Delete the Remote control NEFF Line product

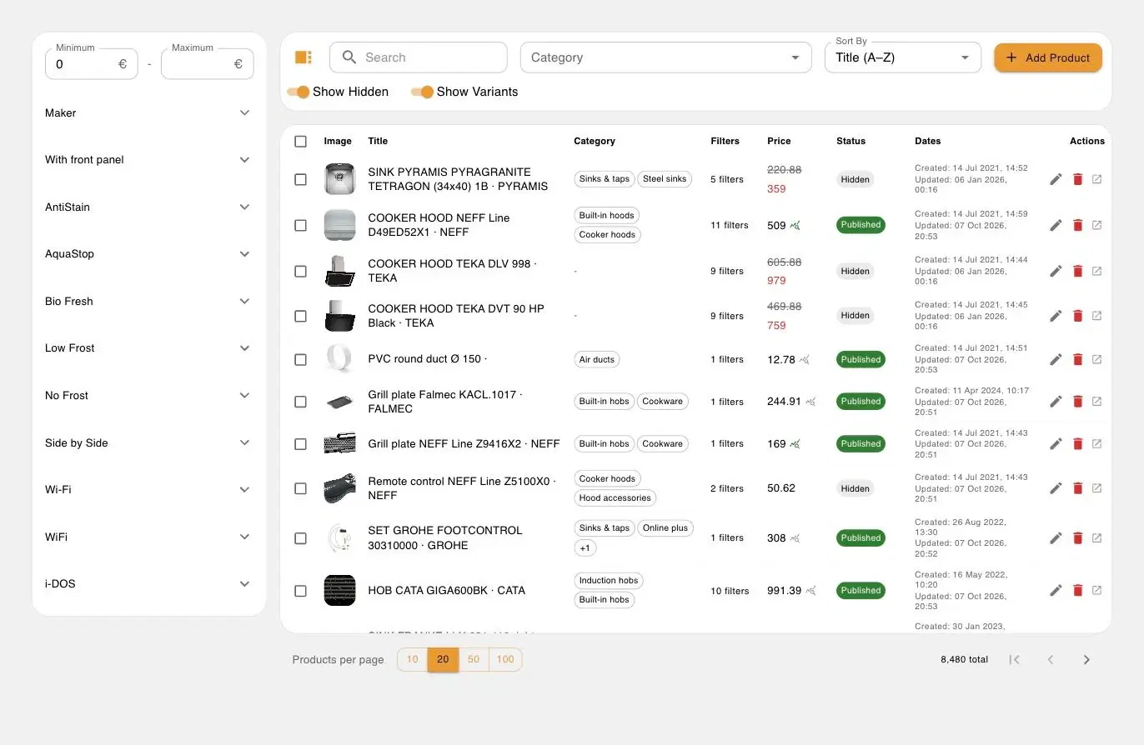(x=1077, y=488)
